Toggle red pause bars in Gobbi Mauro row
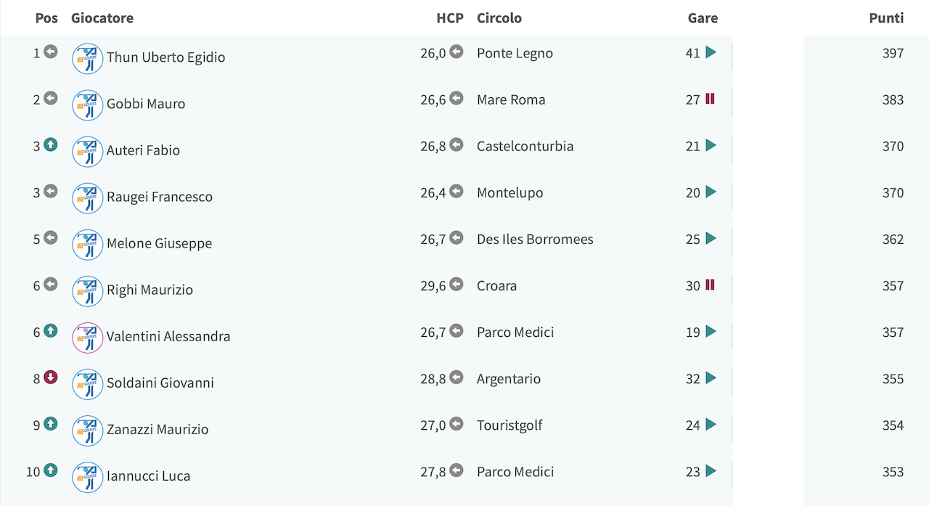 tap(710, 99)
